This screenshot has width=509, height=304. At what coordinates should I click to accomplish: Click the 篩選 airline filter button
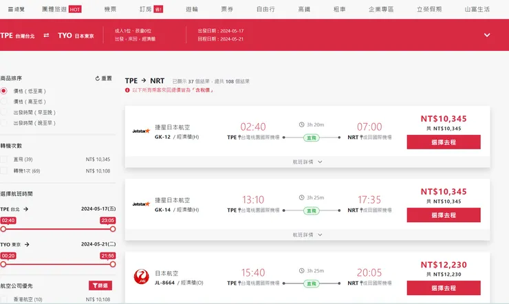pyautogui.click(x=100, y=285)
